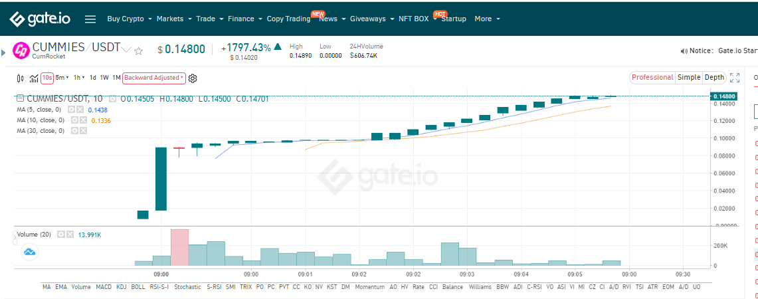This screenshot has height=299, width=758.
Task: Select the 10s timeframe
Action: click(x=47, y=78)
